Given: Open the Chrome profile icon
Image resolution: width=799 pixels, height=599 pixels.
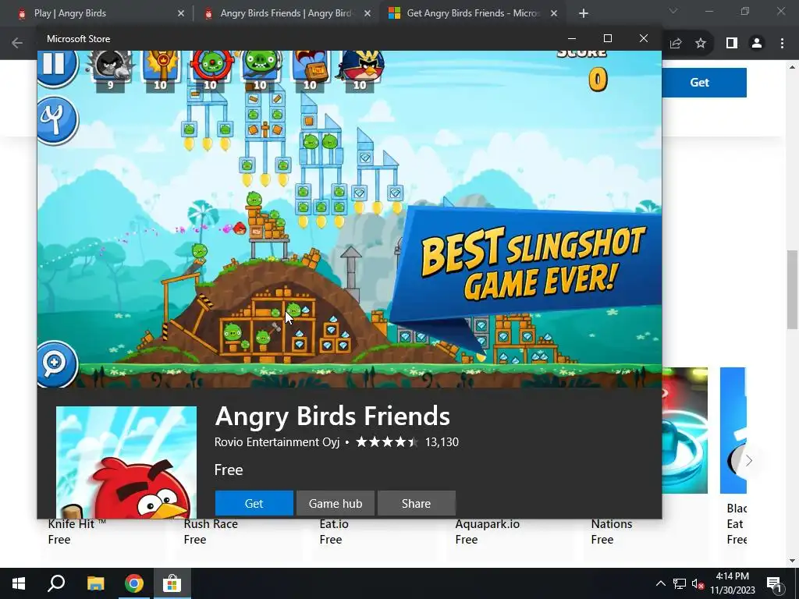Looking at the screenshot, I should (x=757, y=44).
